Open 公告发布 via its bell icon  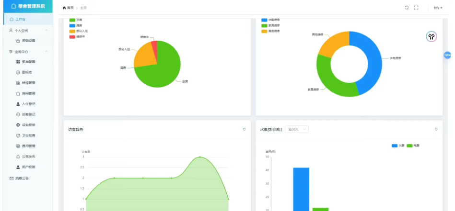click(18, 156)
